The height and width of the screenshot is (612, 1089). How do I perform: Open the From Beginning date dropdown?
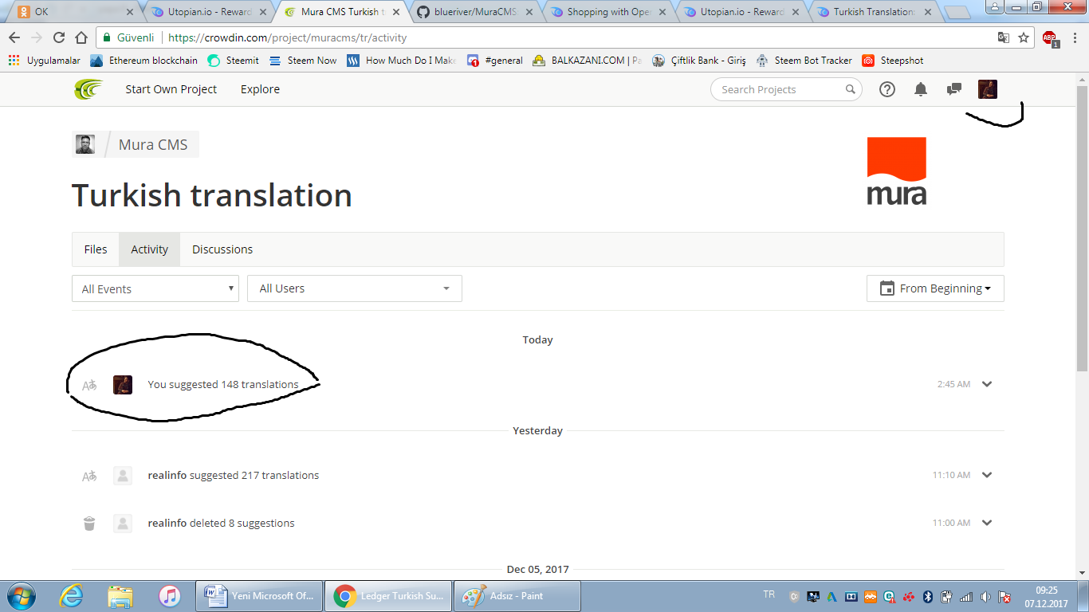coord(935,288)
